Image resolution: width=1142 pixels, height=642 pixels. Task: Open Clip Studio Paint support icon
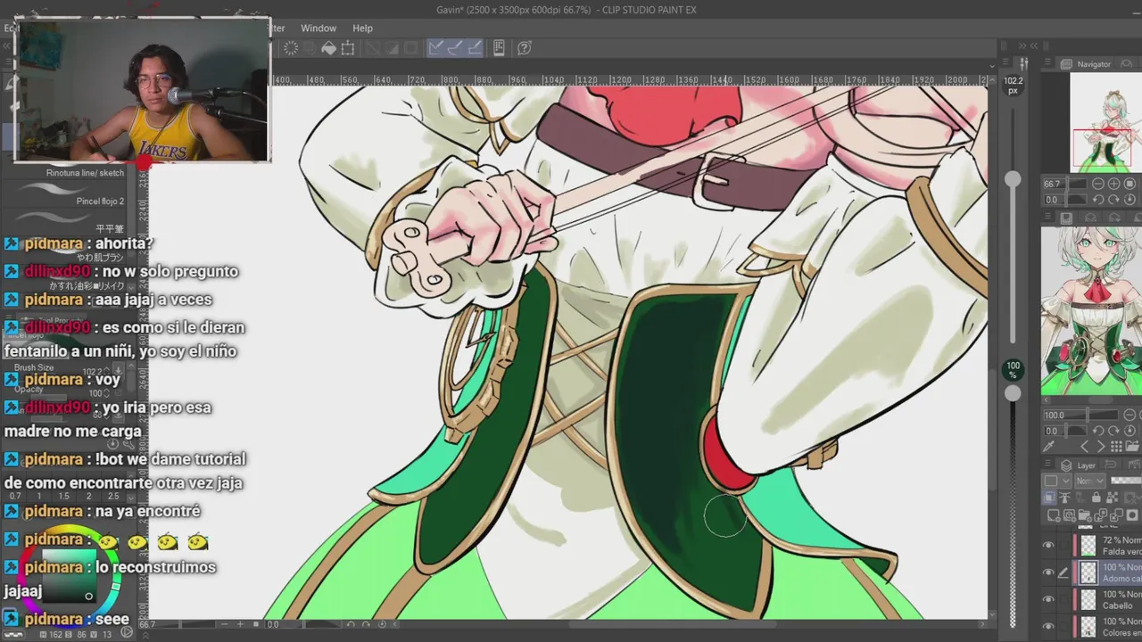tap(525, 48)
